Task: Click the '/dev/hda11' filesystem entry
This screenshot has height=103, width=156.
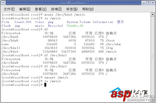Action: click(x=11, y=48)
